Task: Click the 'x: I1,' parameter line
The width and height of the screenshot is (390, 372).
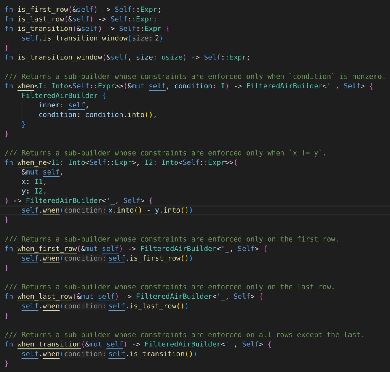Action: pyautogui.click(x=34, y=182)
